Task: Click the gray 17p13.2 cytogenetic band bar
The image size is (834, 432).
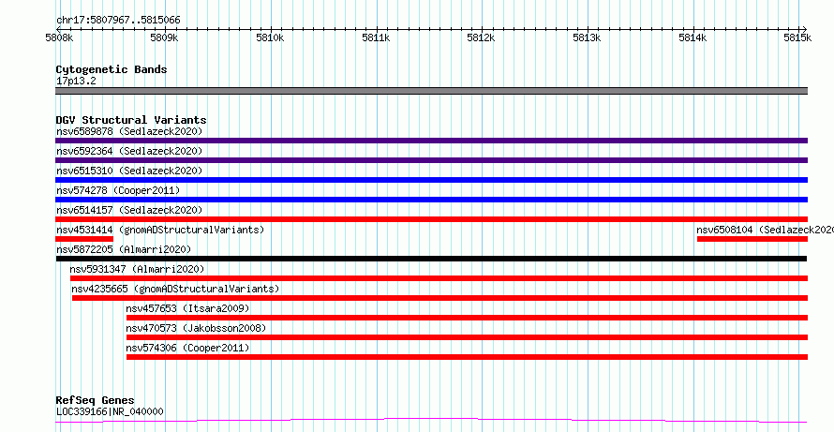Action: [431, 91]
